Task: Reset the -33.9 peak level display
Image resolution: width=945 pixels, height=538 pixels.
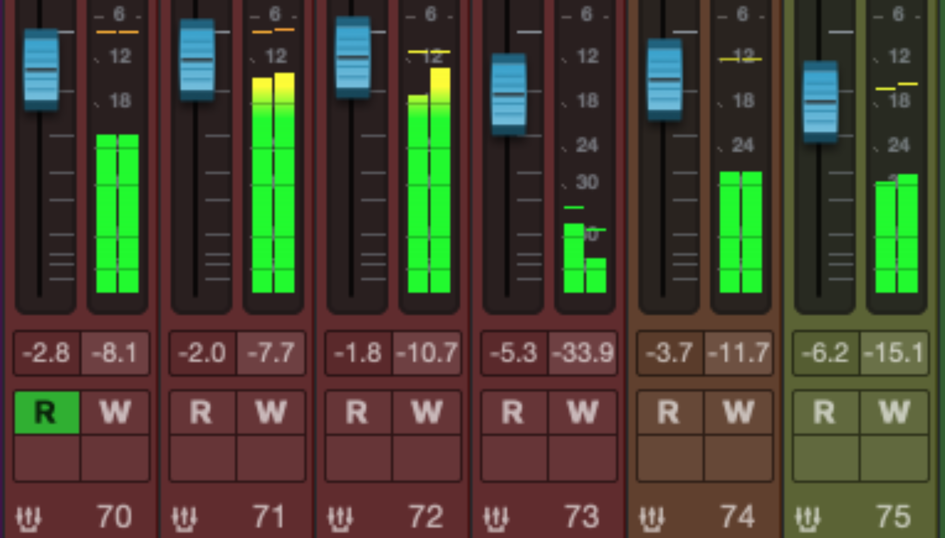Action: click(x=583, y=353)
